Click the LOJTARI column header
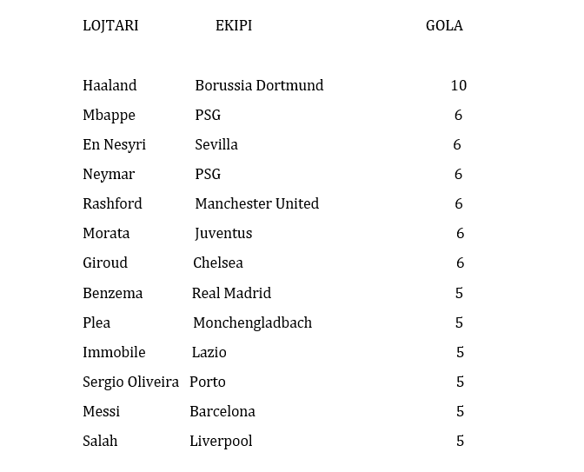 [110, 25]
